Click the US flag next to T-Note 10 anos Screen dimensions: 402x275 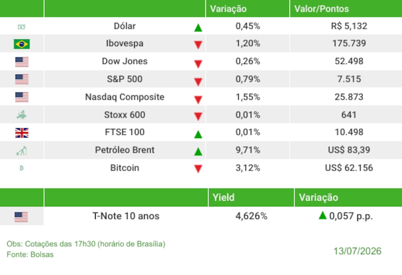tap(21, 217)
